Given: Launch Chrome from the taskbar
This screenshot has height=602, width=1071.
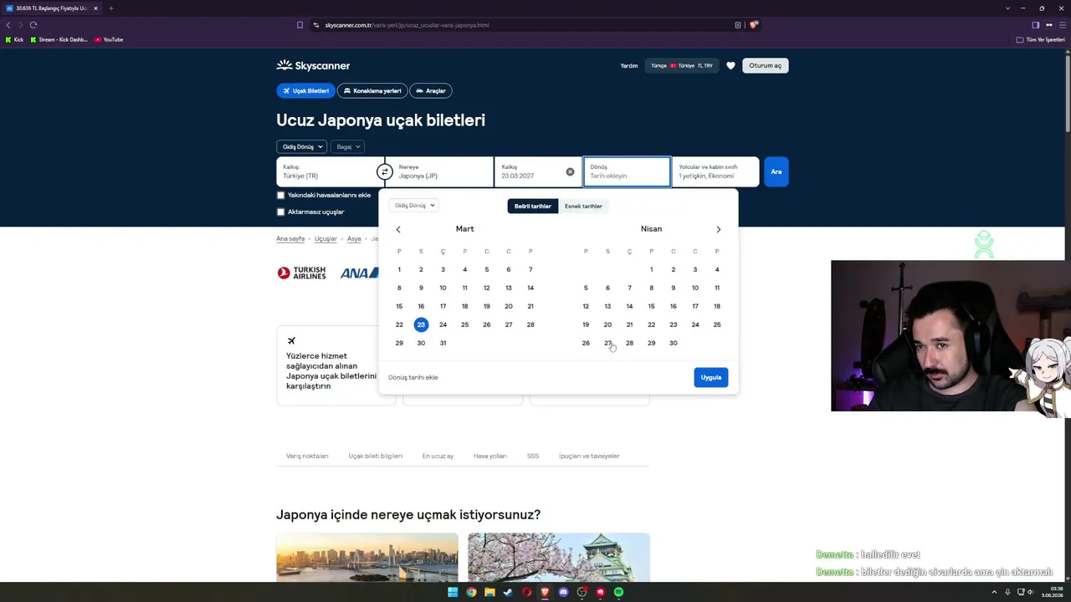Looking at the screenshot, I should click(471, 592).
